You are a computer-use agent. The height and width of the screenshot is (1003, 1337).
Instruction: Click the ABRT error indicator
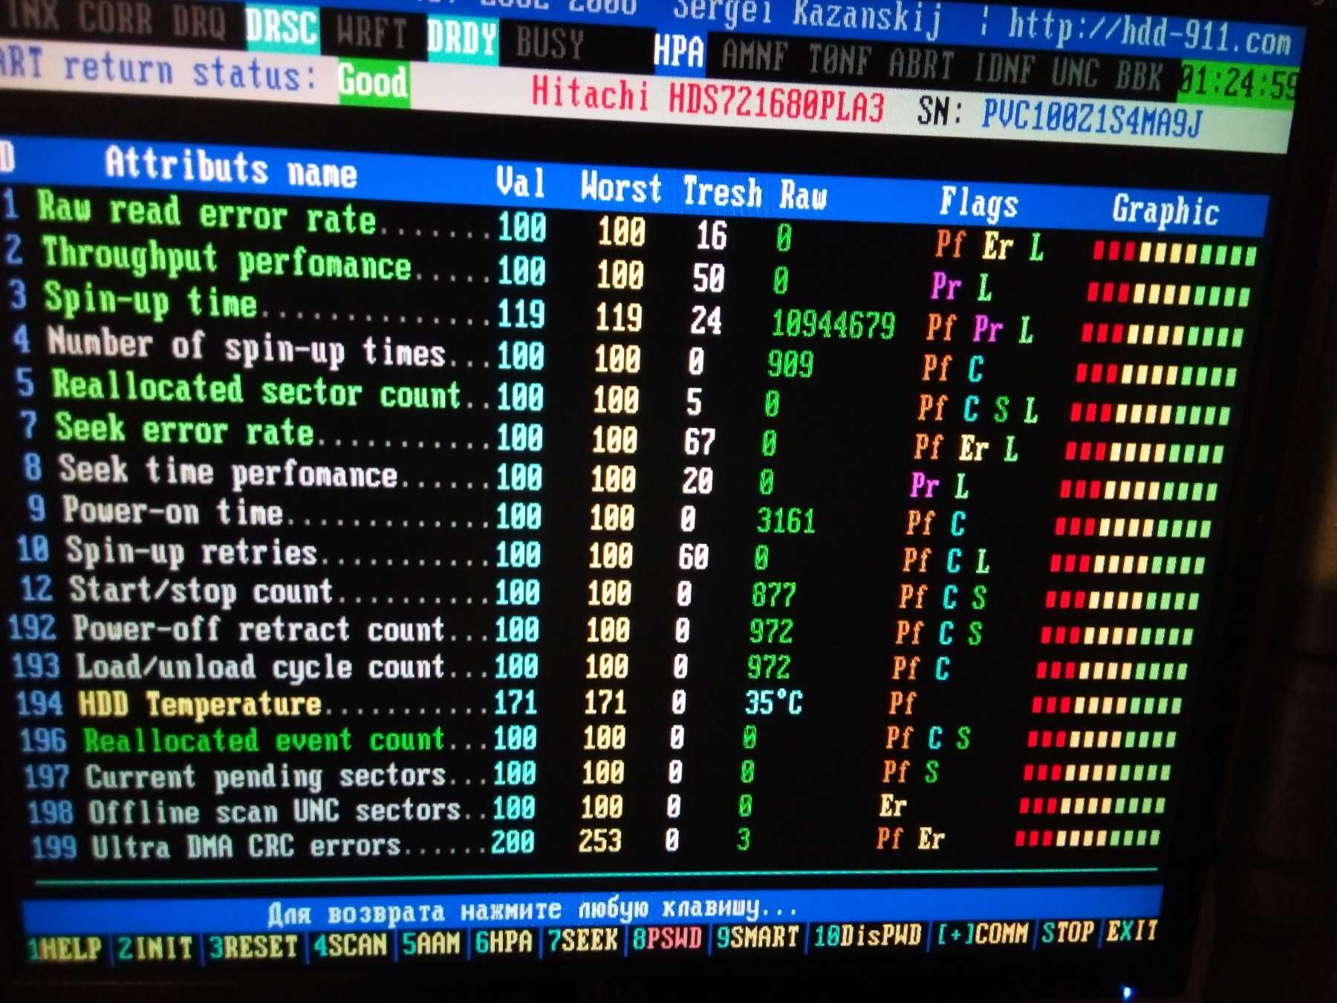coord(920,65)
